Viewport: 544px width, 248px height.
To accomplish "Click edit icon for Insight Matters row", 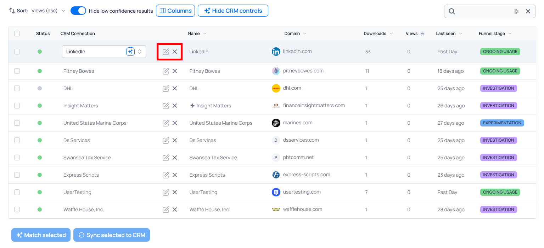I will click(166, 106).
